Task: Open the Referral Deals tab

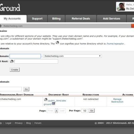Action: [x=81, y=19]
